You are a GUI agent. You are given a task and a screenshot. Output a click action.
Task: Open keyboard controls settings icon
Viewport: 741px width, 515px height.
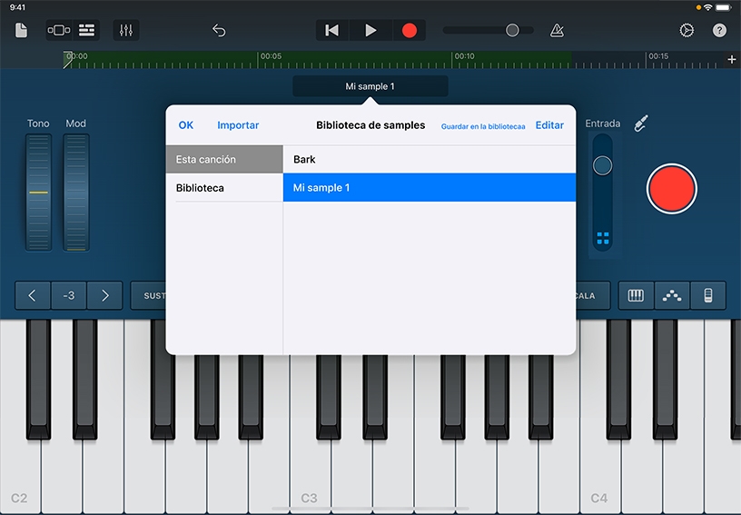click(708, 296)
